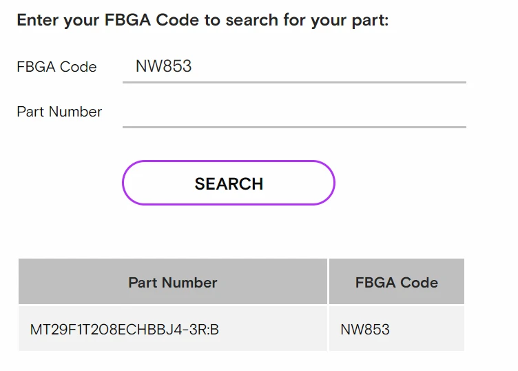The height and width of the screenshot is (371, 518).
Task: Click the first result row of the table
Action: click(241, 330)
